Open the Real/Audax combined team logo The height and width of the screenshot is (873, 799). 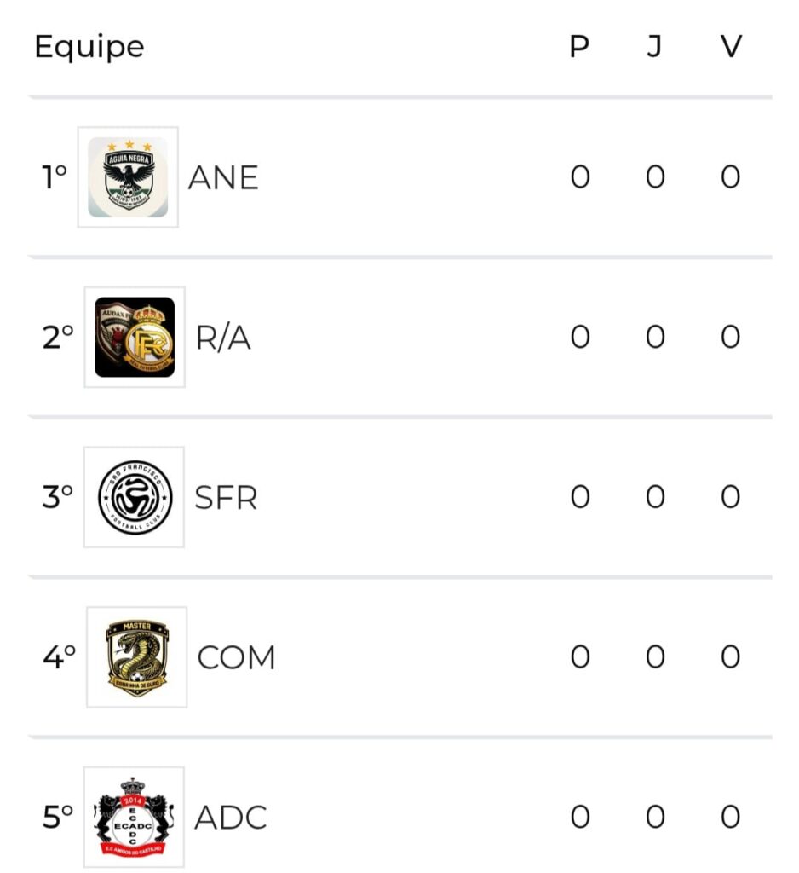tap(135, 337)
